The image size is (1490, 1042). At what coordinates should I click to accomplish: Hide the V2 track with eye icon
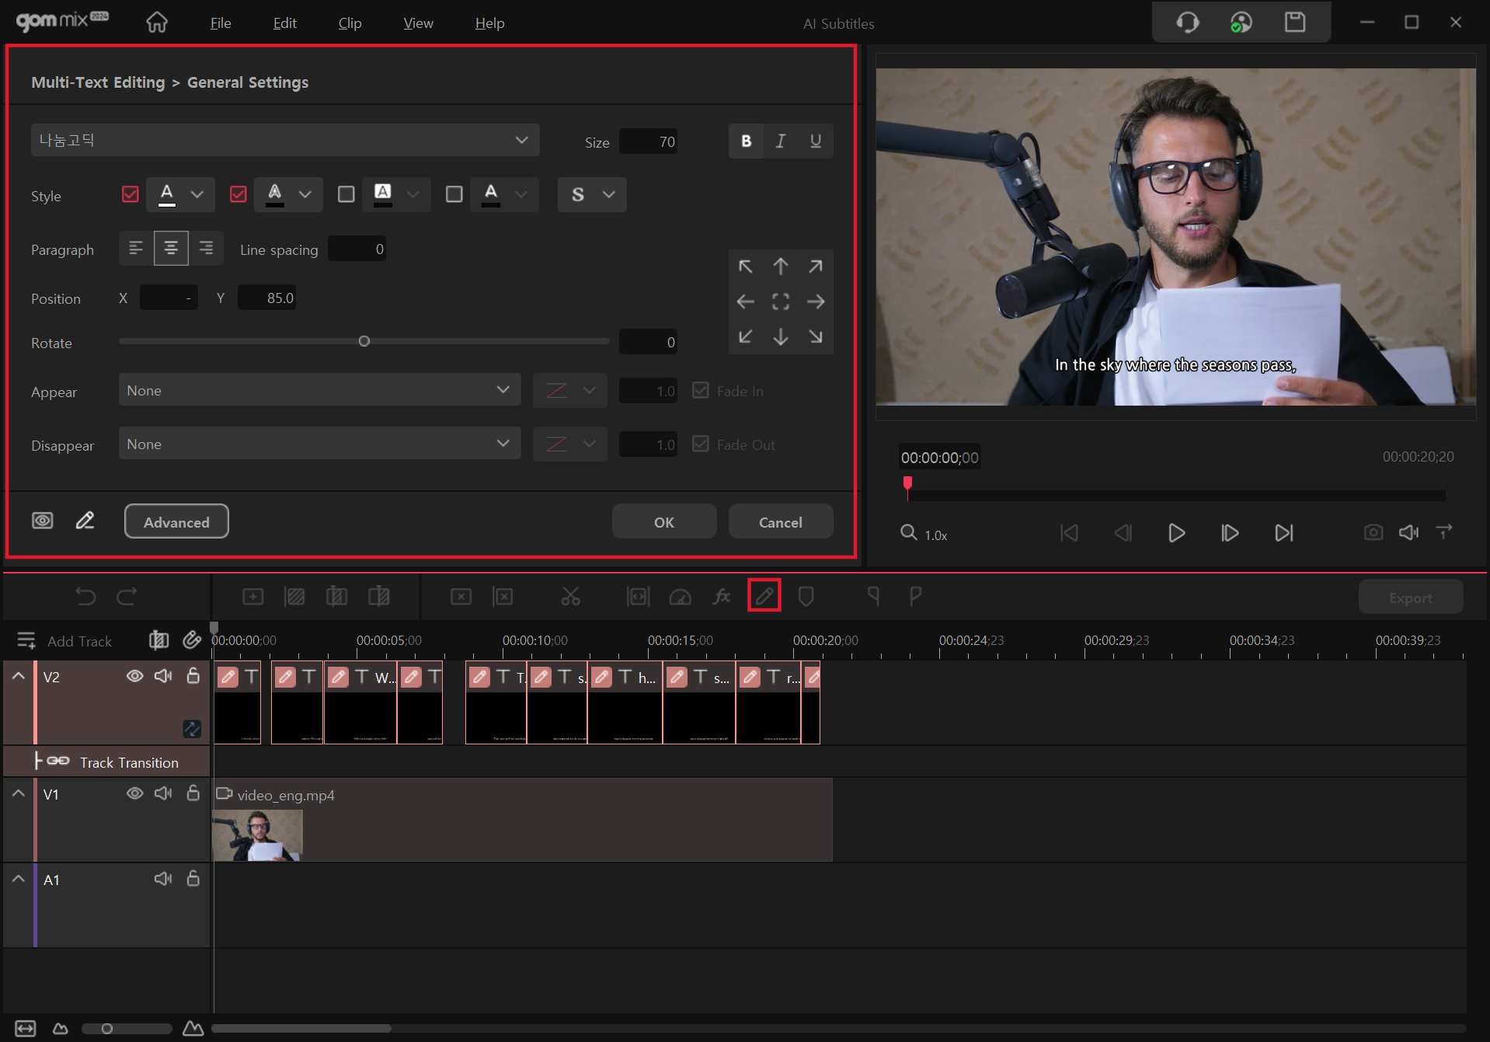click(x=134, y=676)
